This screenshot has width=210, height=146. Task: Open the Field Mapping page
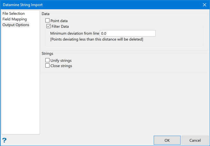coord(15,19)
